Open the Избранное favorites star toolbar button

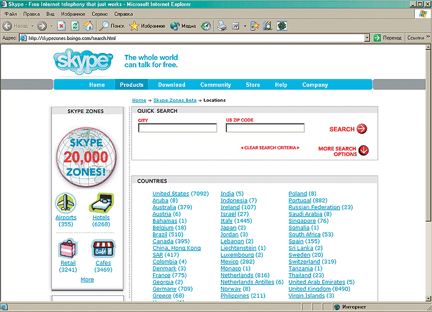pos(147,26)
